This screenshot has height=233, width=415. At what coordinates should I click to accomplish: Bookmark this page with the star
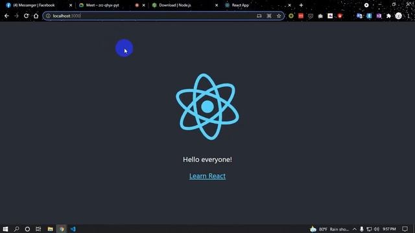[279, 16]
